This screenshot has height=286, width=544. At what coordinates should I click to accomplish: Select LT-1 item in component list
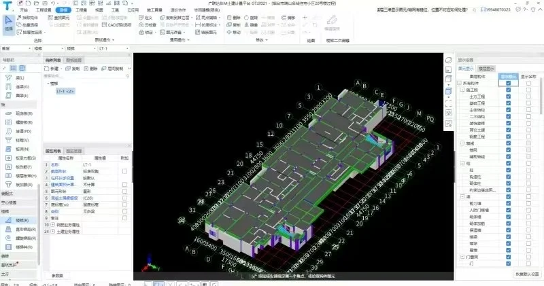pyautogui.click(x=65, y=91)
